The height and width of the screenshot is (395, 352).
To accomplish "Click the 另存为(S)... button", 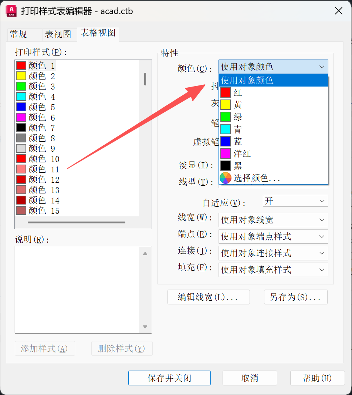I will (x=295, y=297).
